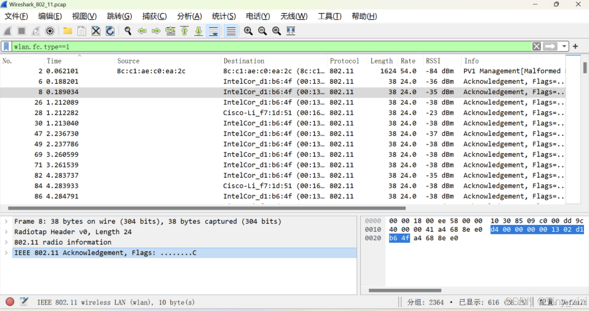Reset text zoom to normal size
This screenshot has height=311, width=589.
coord(276,31)
